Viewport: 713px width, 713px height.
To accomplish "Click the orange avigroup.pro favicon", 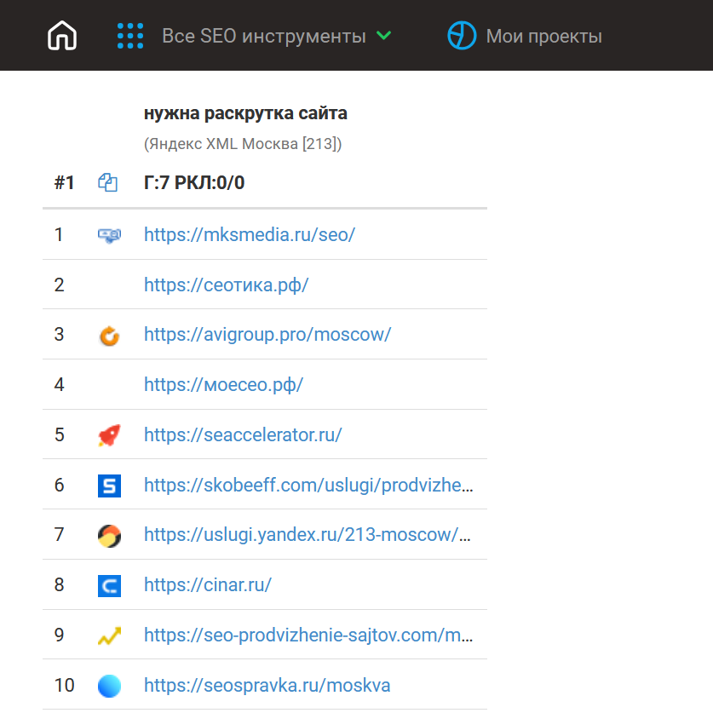I will click(109, 335).
